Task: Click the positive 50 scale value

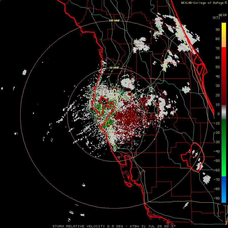Action: pos(218,67)
